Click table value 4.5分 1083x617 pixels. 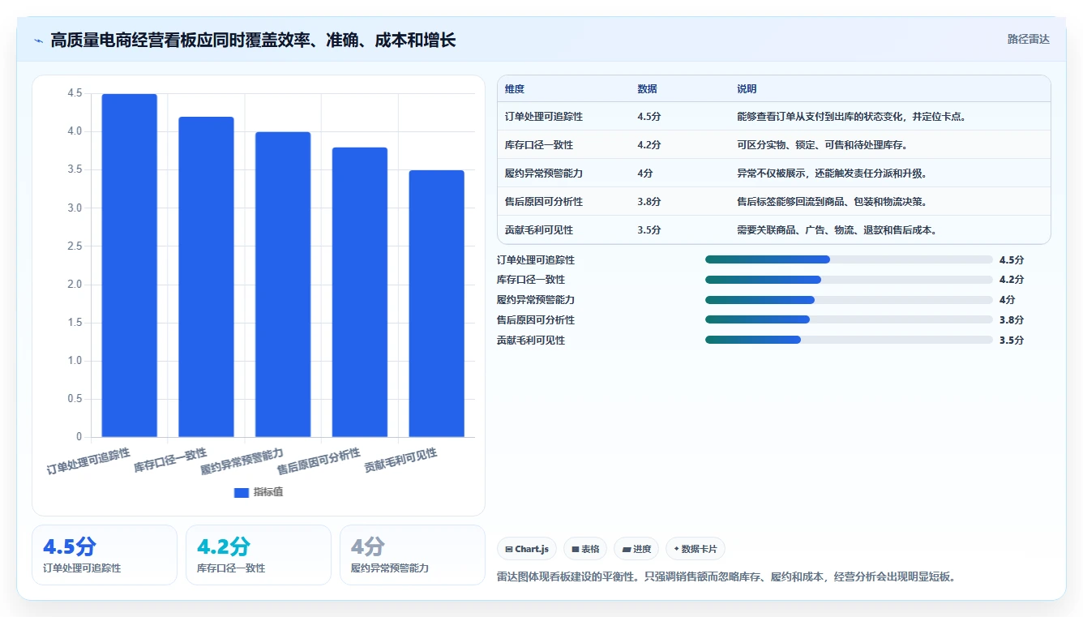[649, 117]
